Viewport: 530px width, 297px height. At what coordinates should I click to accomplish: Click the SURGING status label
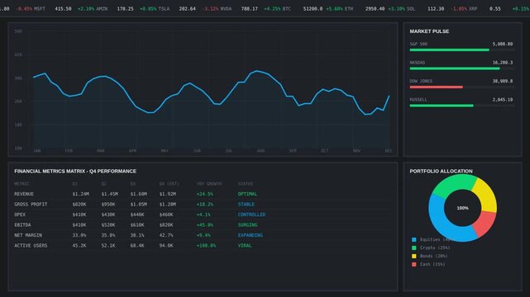tap(247, 225)
